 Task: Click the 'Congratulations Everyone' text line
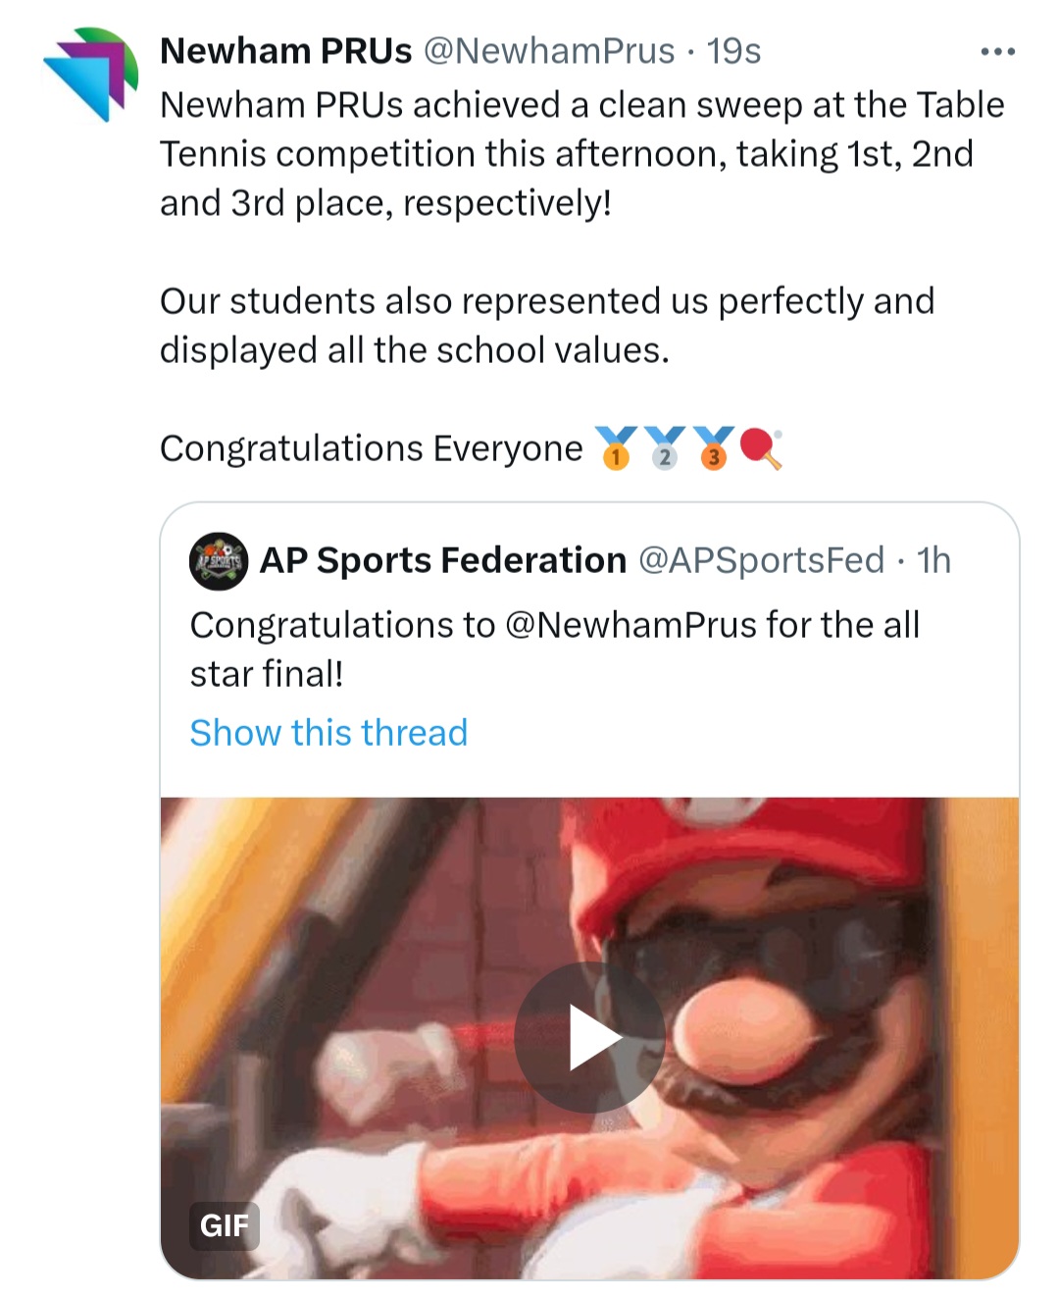tap(371, 448)
